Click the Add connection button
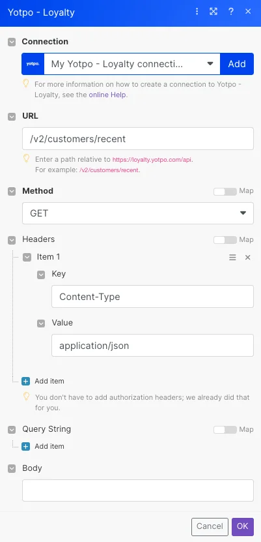 pyautogui.click(x=237, y=64)
